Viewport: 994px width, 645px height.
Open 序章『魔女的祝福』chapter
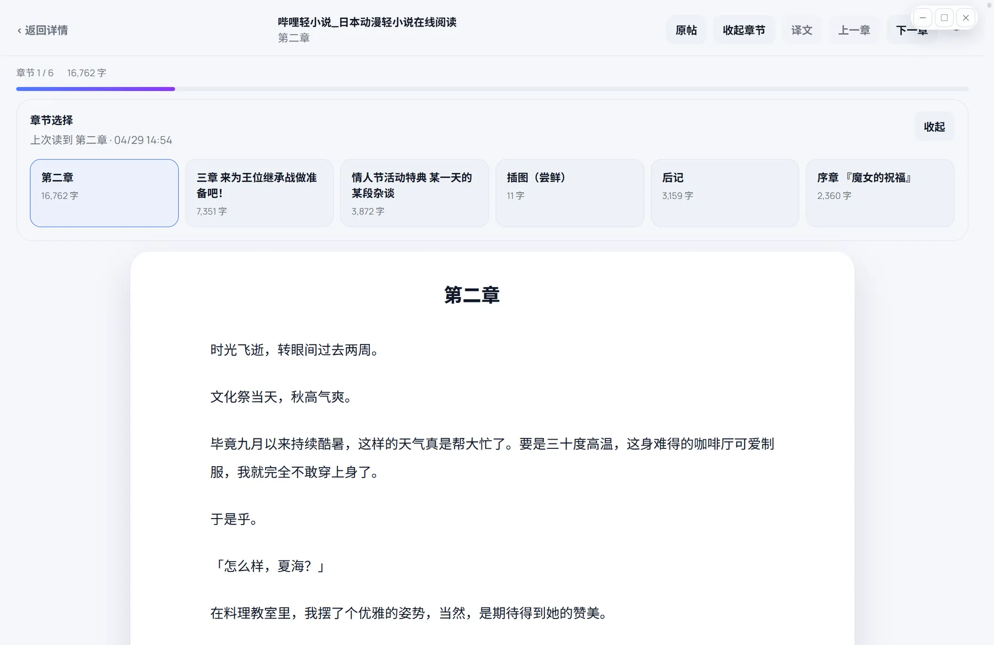pyautogui.click(x=880, y=193)
